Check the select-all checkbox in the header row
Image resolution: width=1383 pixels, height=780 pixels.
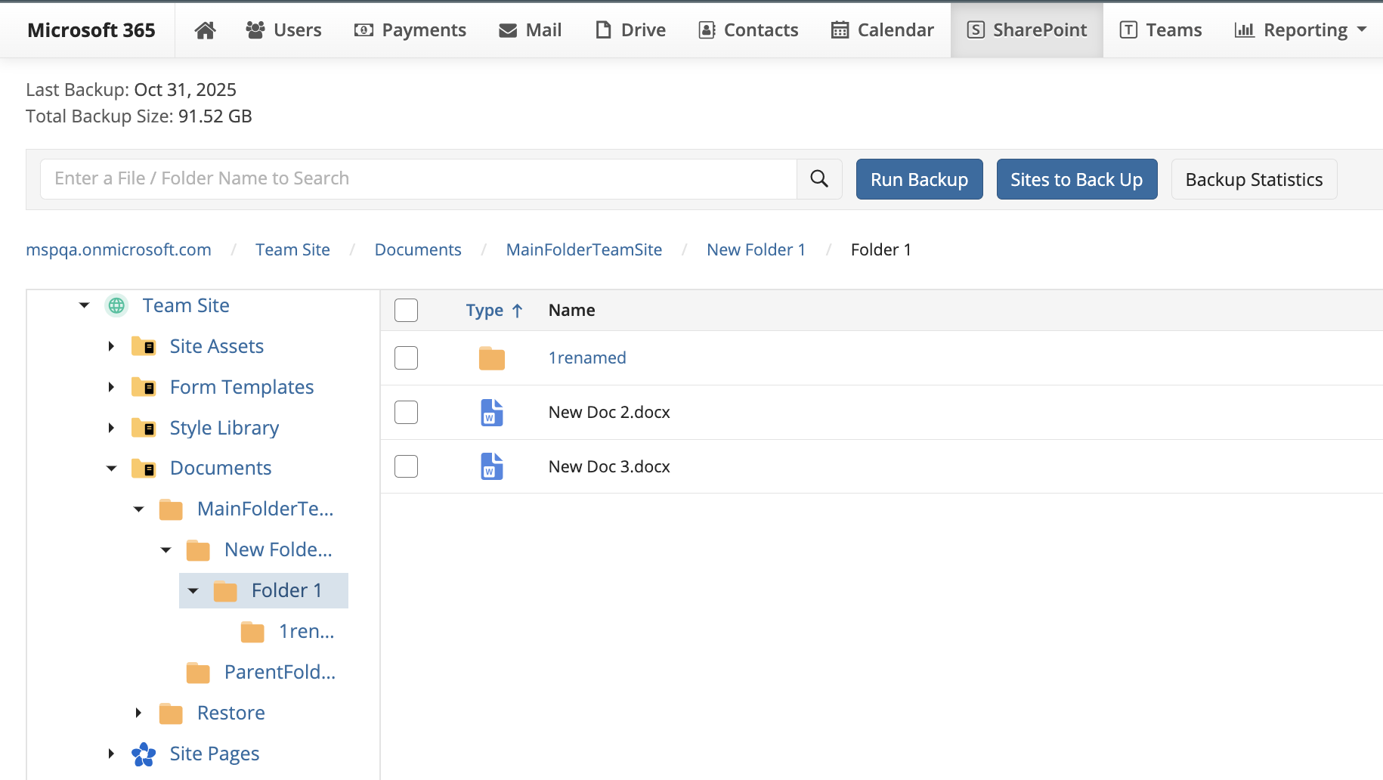[x=406, y=310]
